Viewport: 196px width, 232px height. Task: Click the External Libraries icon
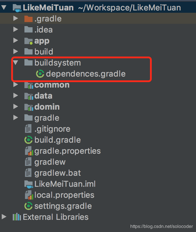click(17, 217)
